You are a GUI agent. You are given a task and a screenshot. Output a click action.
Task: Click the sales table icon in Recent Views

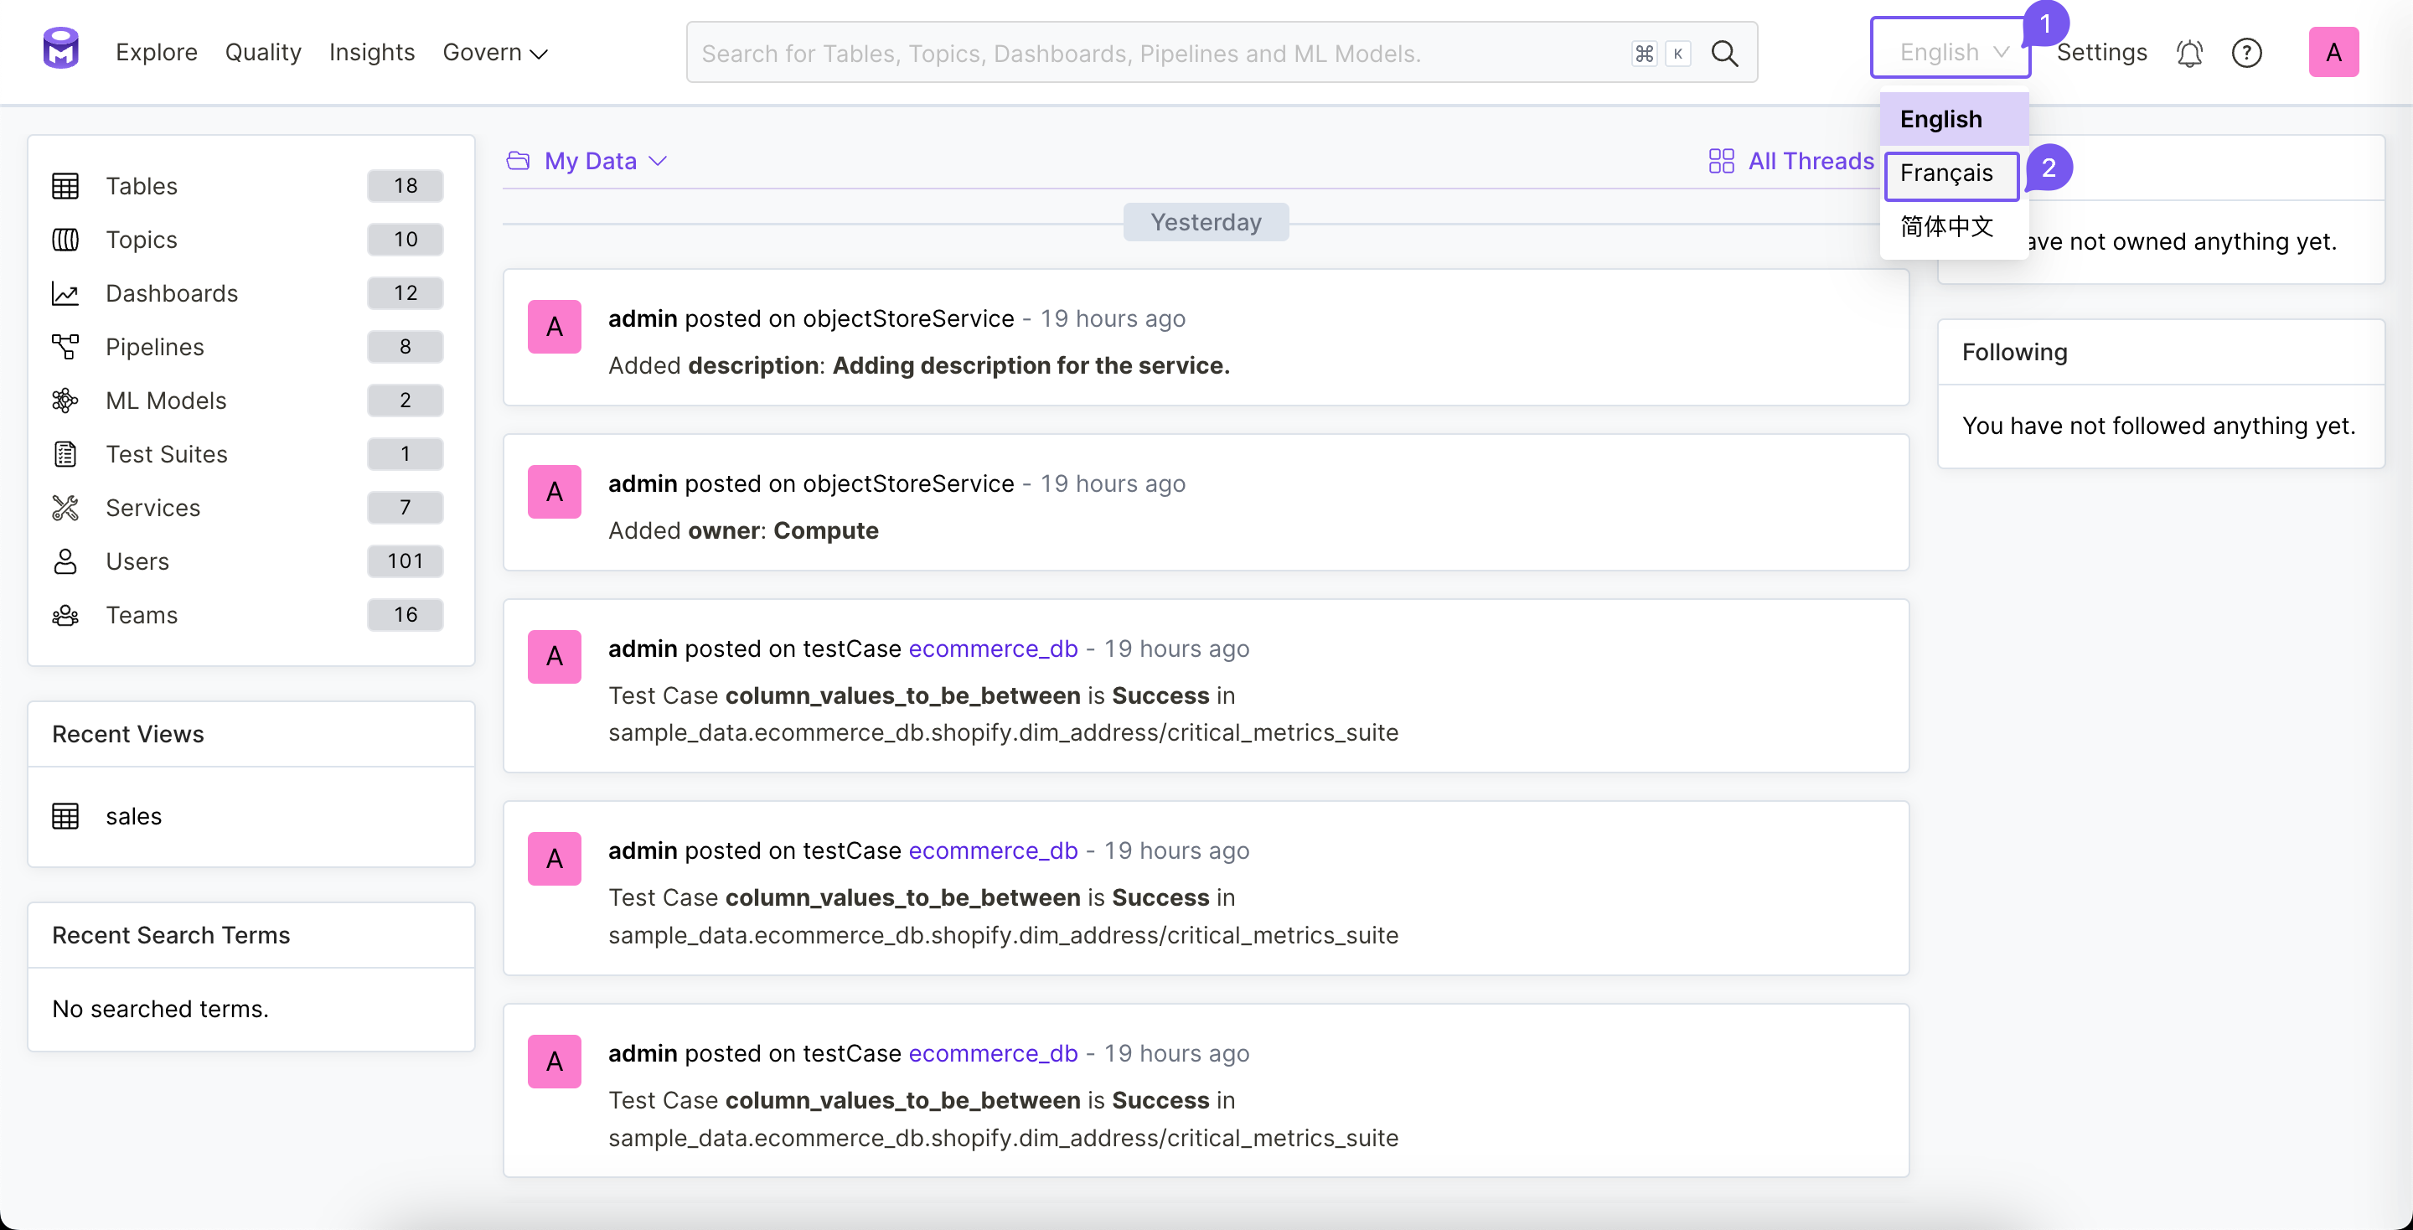[65, 816]
